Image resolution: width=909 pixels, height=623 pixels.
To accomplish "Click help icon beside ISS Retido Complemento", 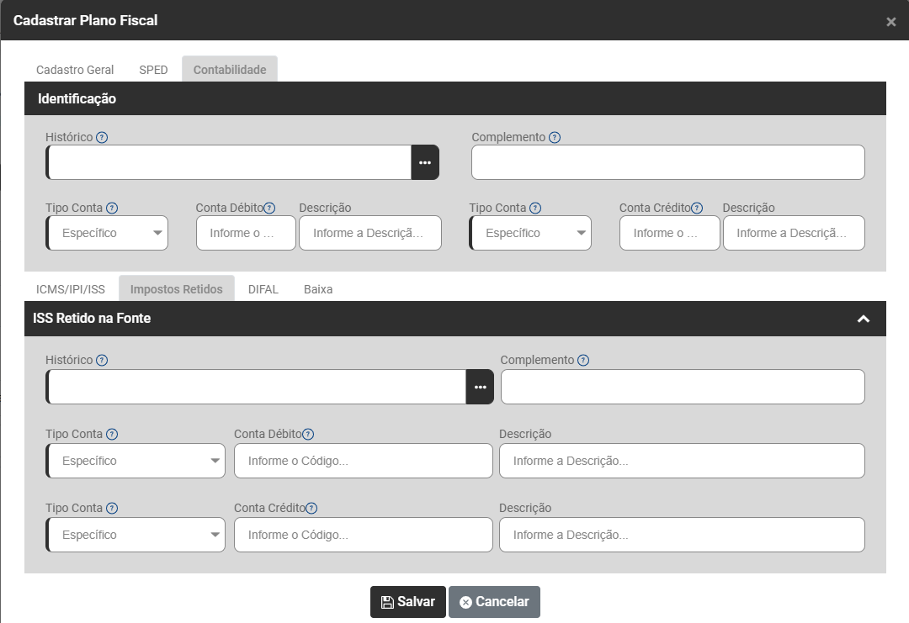I will click(x=583, y=360).
